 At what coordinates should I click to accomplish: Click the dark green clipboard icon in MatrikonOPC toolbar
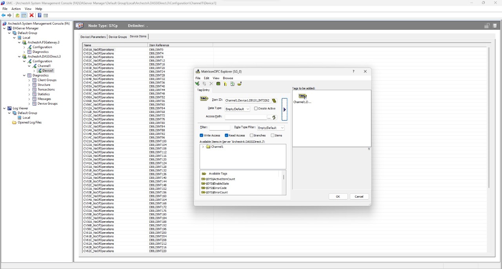[x=218, y=84]
